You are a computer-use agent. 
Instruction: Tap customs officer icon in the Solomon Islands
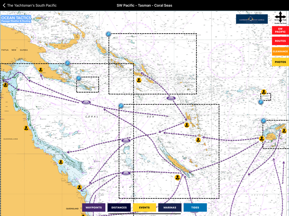[139, 80]
